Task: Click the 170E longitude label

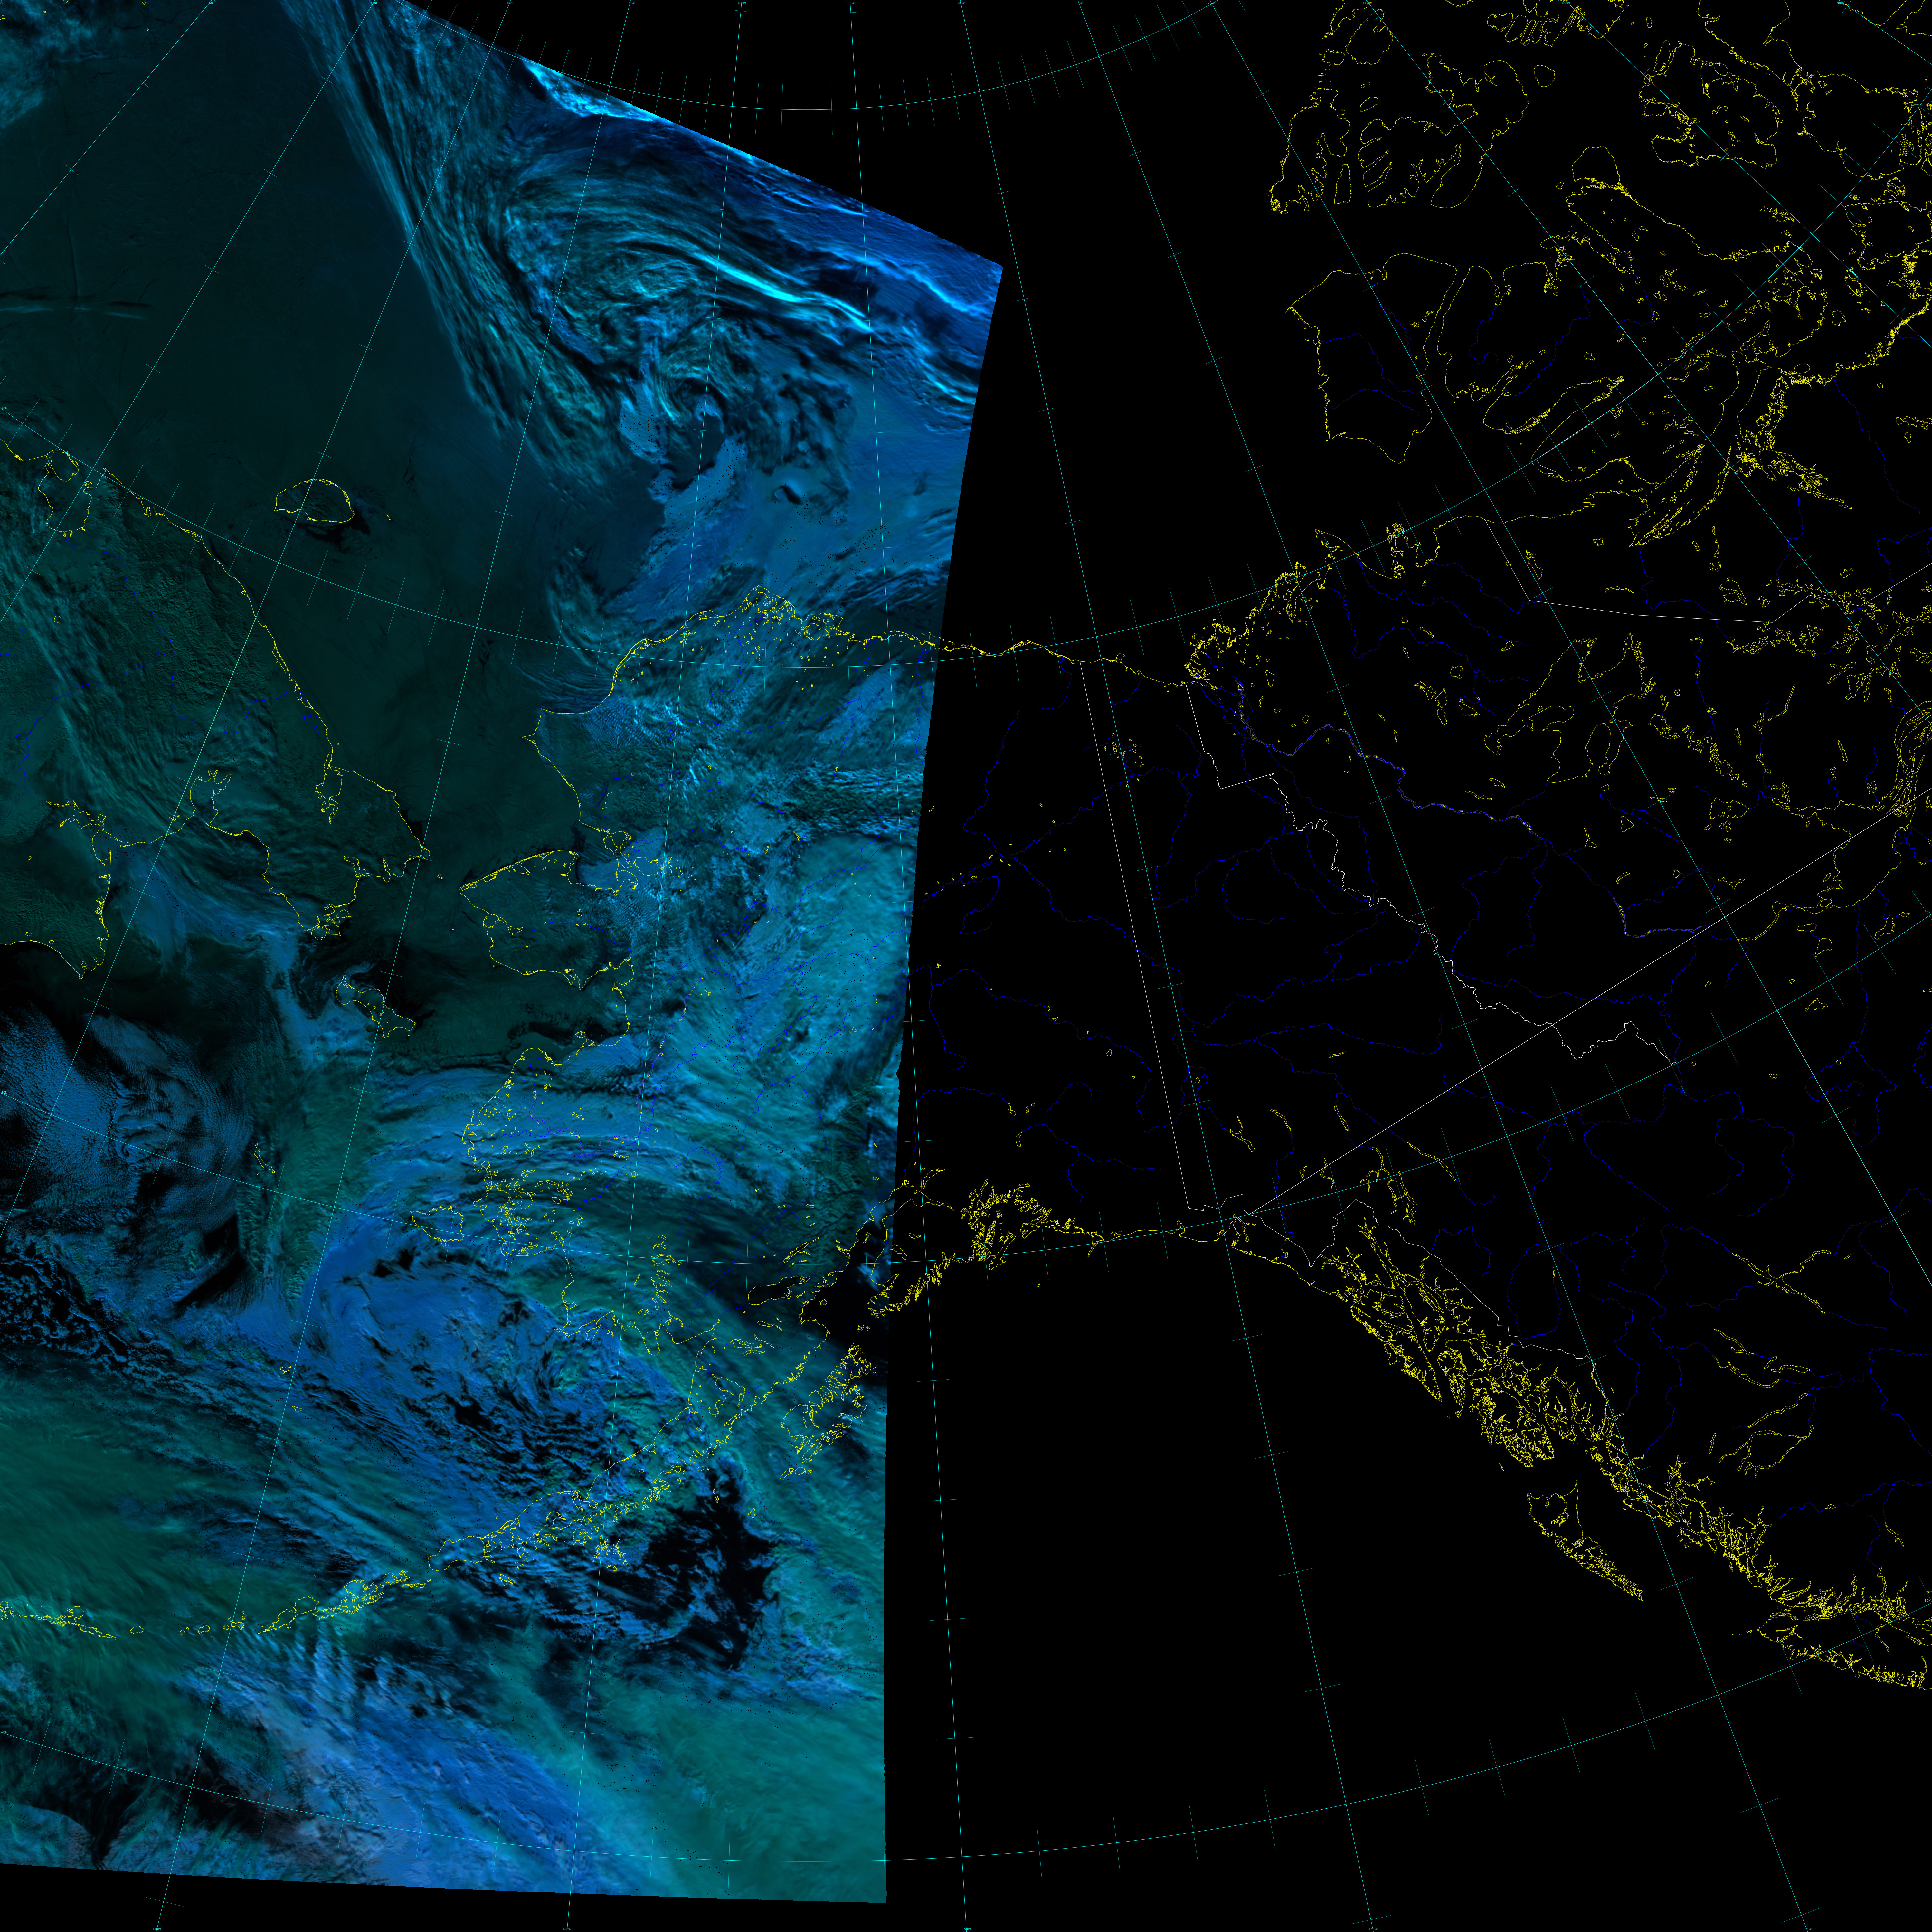Action: click(374, 3)
